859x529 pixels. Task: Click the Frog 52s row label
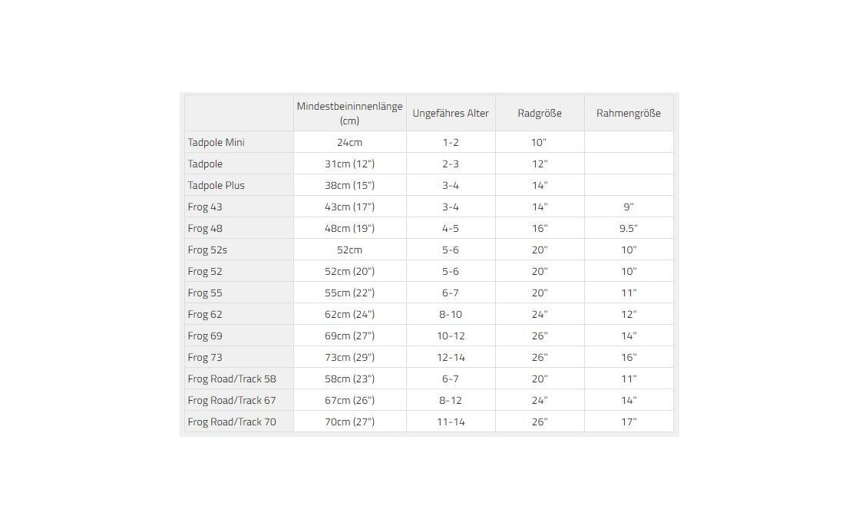tap(207, 250)
